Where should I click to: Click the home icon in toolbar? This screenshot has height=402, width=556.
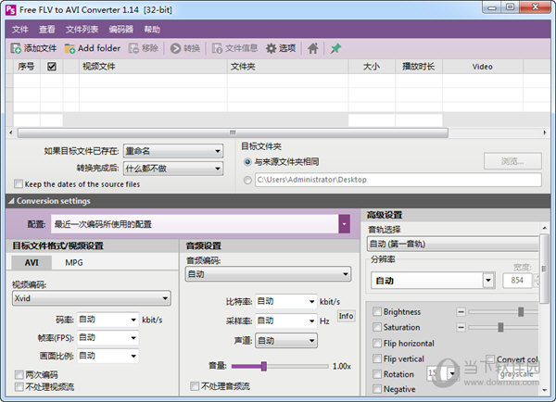click(313, 48)
